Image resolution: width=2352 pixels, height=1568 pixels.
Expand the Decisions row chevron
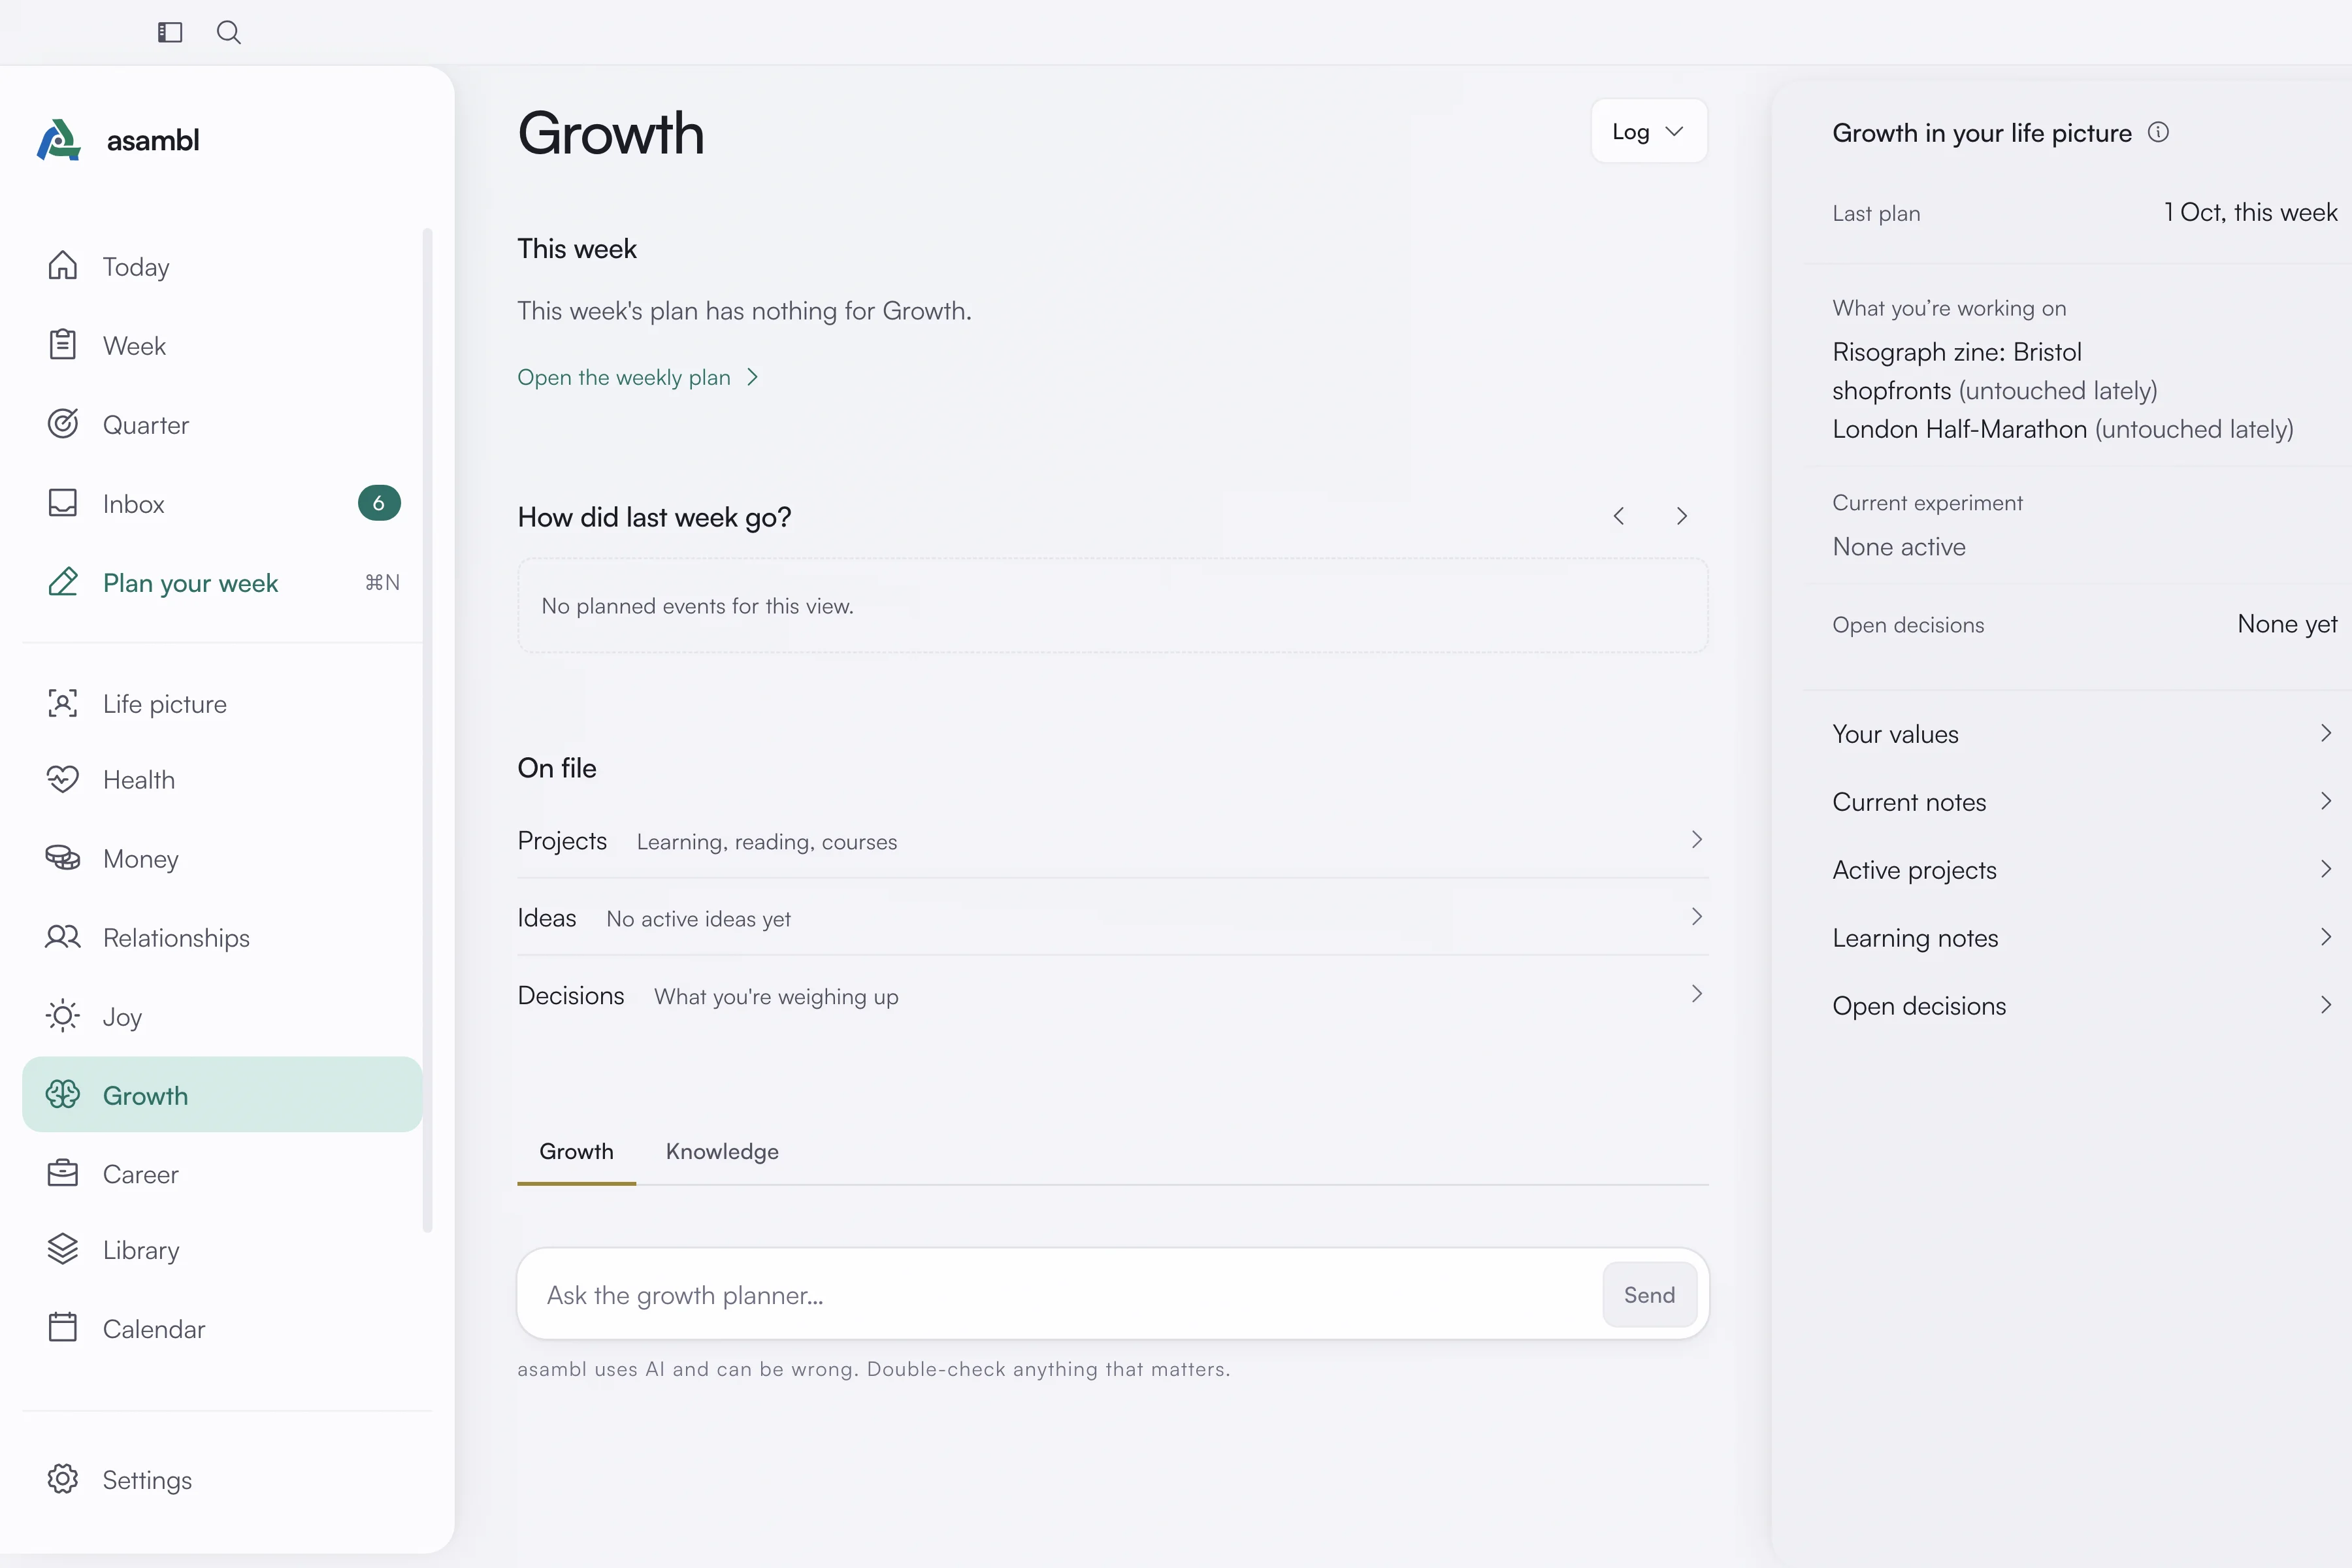[x=1696, y=994]
